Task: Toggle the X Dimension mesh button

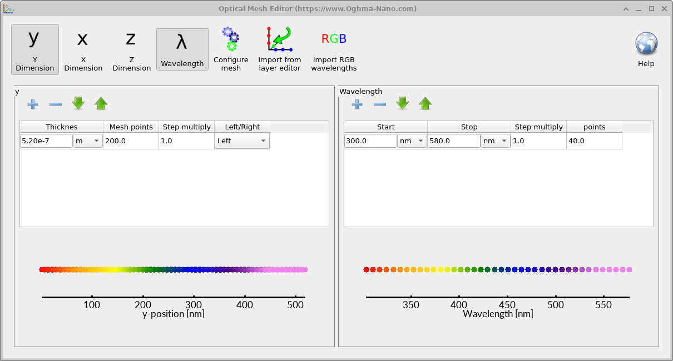Action: pyautogui.click(x=83, y=49)
